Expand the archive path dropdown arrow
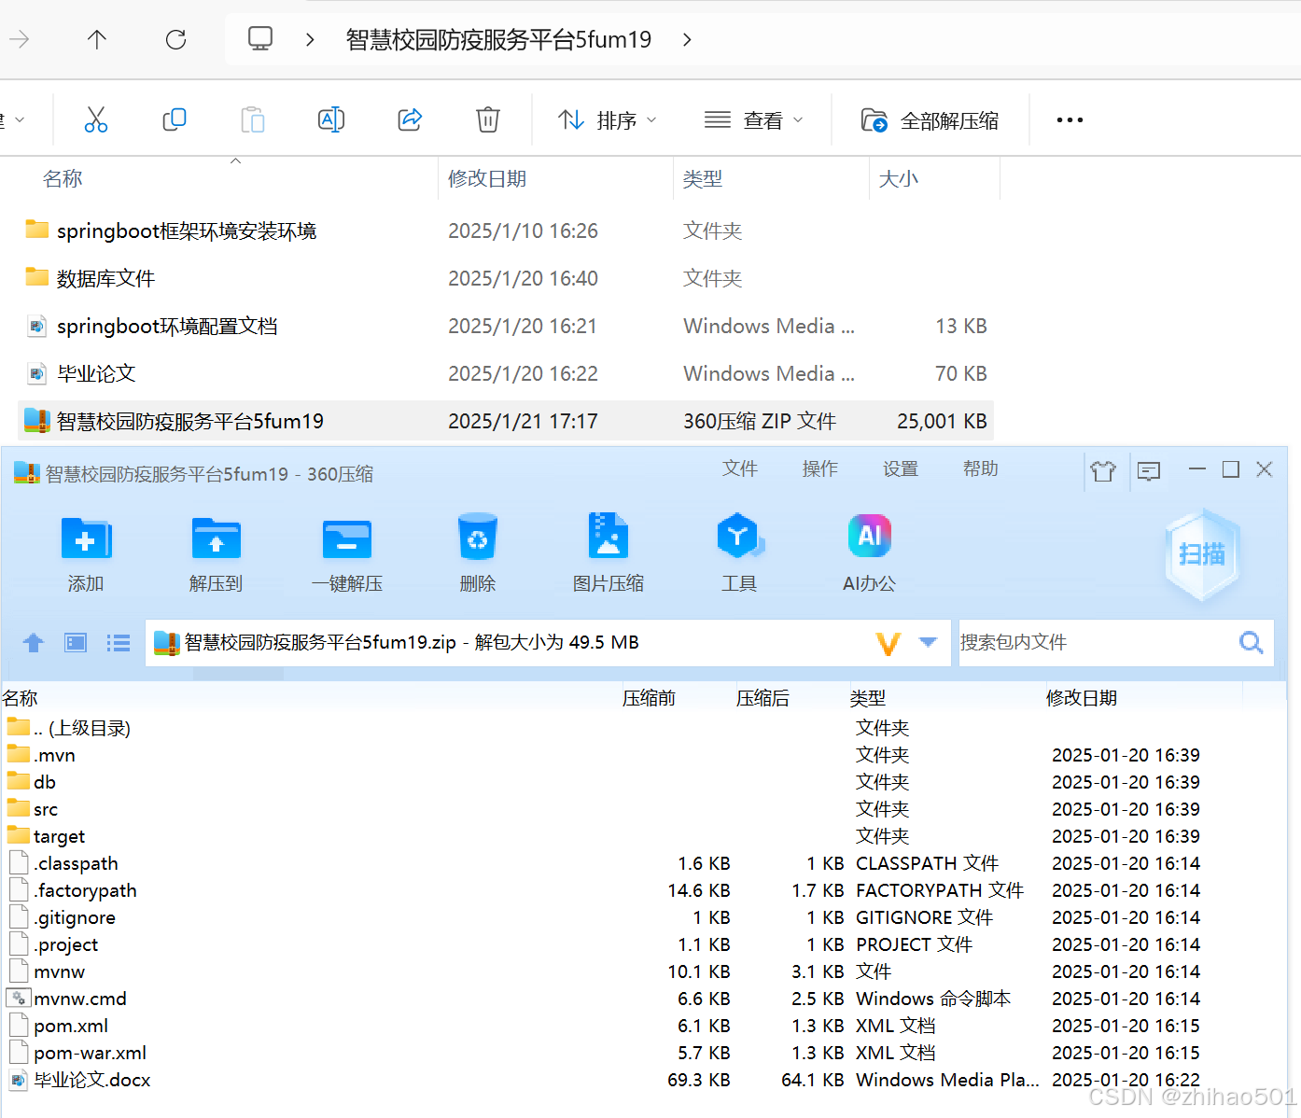Screen dimensions: 1301x1118 pyautogui.click(x=928, y=642)
